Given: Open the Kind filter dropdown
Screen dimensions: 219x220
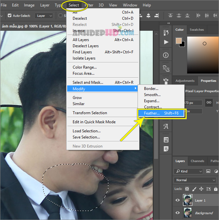Looking at the screenshot, I should 189,171.
